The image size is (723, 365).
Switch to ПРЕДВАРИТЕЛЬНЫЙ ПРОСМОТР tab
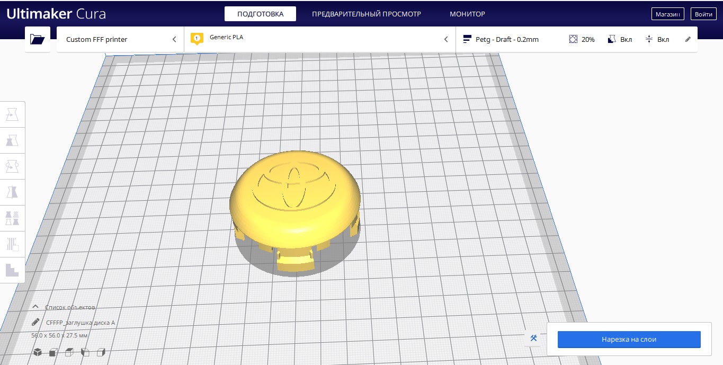(367, 14)
